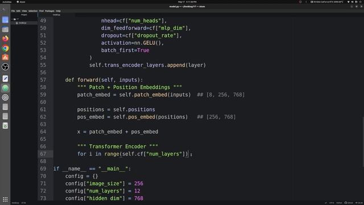Open the Trash in the dock
Screen dimensions: 364x205
click(x=5, y=126)
